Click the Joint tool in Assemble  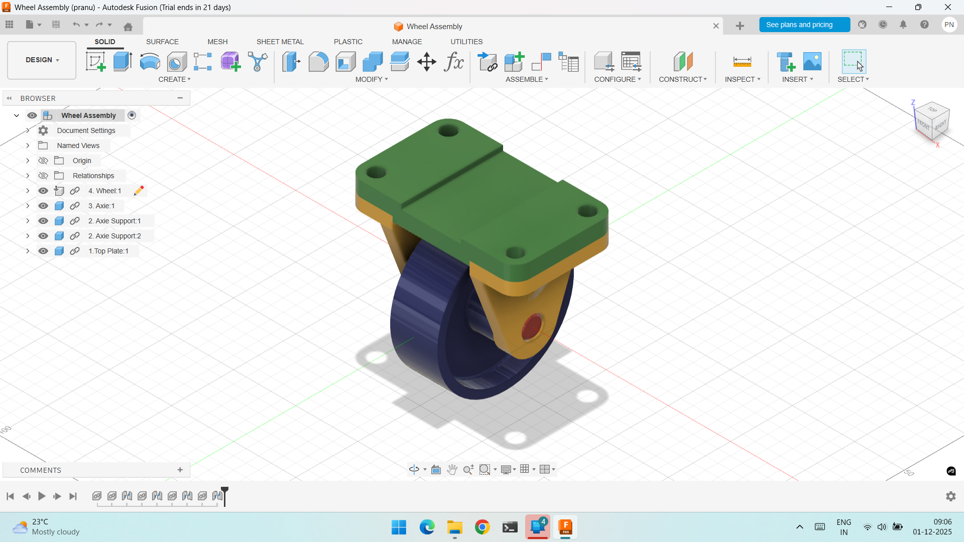coord(541,62)
